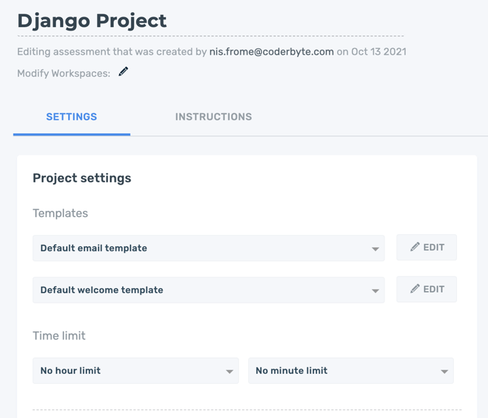Edit the default welcome template

pyautogui.click(x=427, y=289)
